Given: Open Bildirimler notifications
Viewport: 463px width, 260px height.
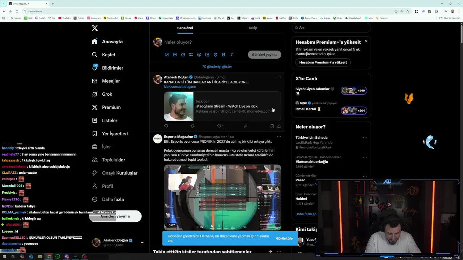Looking at the screenshot, I should 107,68.
